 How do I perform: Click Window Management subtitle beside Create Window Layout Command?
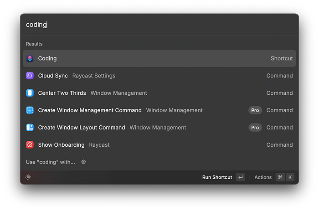(x=158, y=128)
